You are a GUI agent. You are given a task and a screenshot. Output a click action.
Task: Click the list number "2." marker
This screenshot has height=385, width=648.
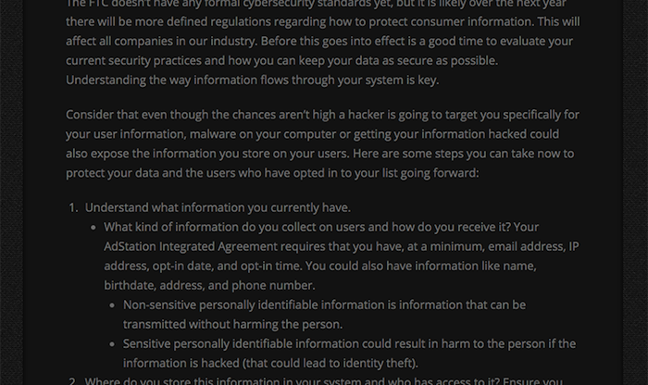pos(73,381)
